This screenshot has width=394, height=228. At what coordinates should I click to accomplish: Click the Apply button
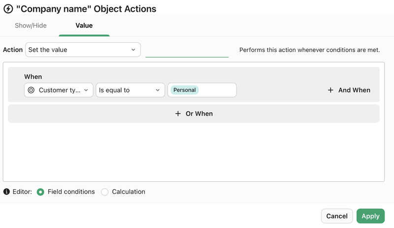tap(371, 216)
